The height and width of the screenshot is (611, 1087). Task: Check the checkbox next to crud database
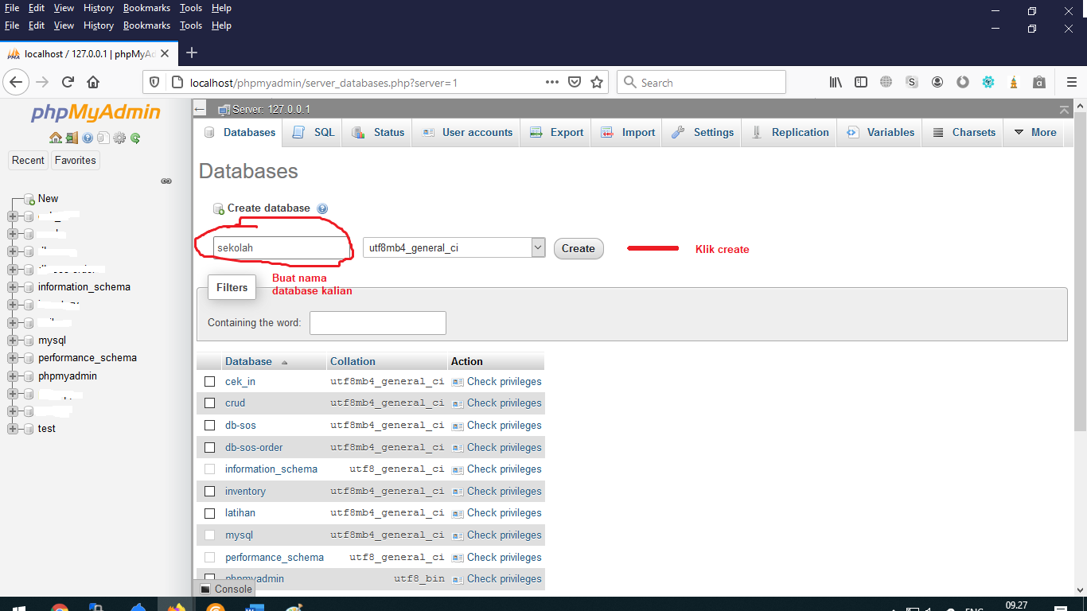point(209,403)
